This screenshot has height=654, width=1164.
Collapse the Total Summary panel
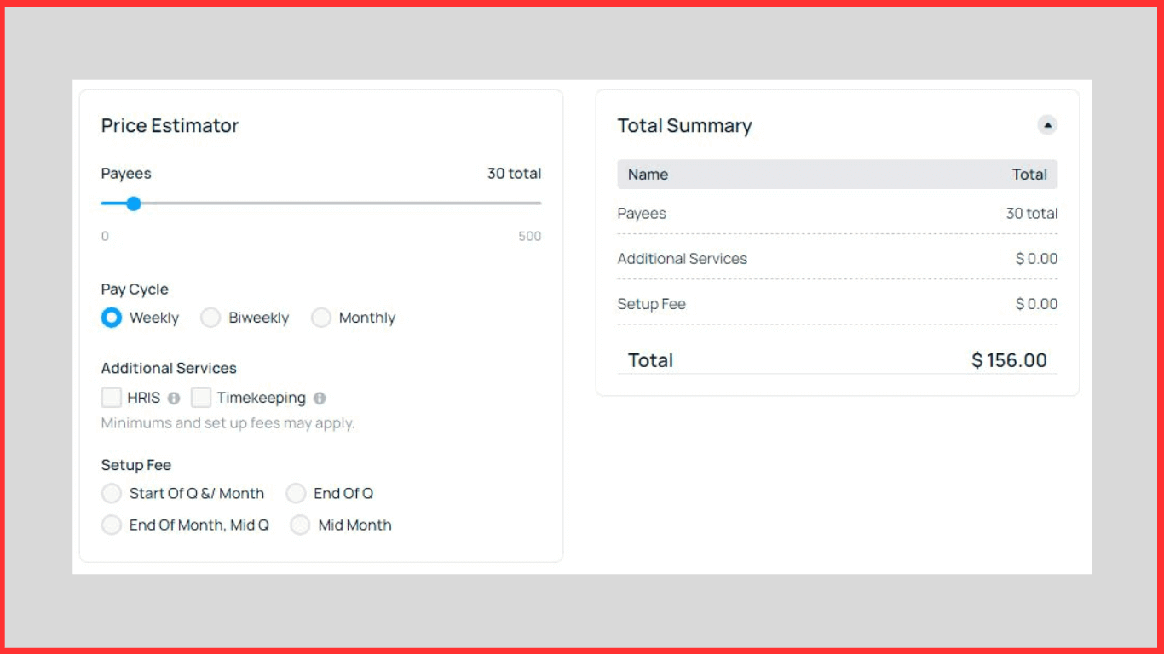point(1047,125)
